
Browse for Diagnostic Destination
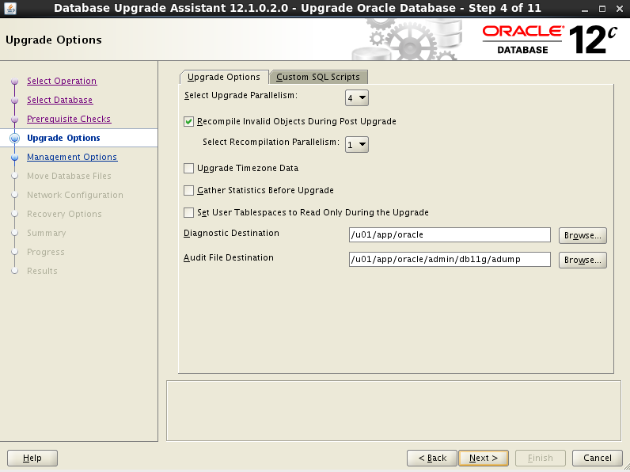(x=583, y=235)
